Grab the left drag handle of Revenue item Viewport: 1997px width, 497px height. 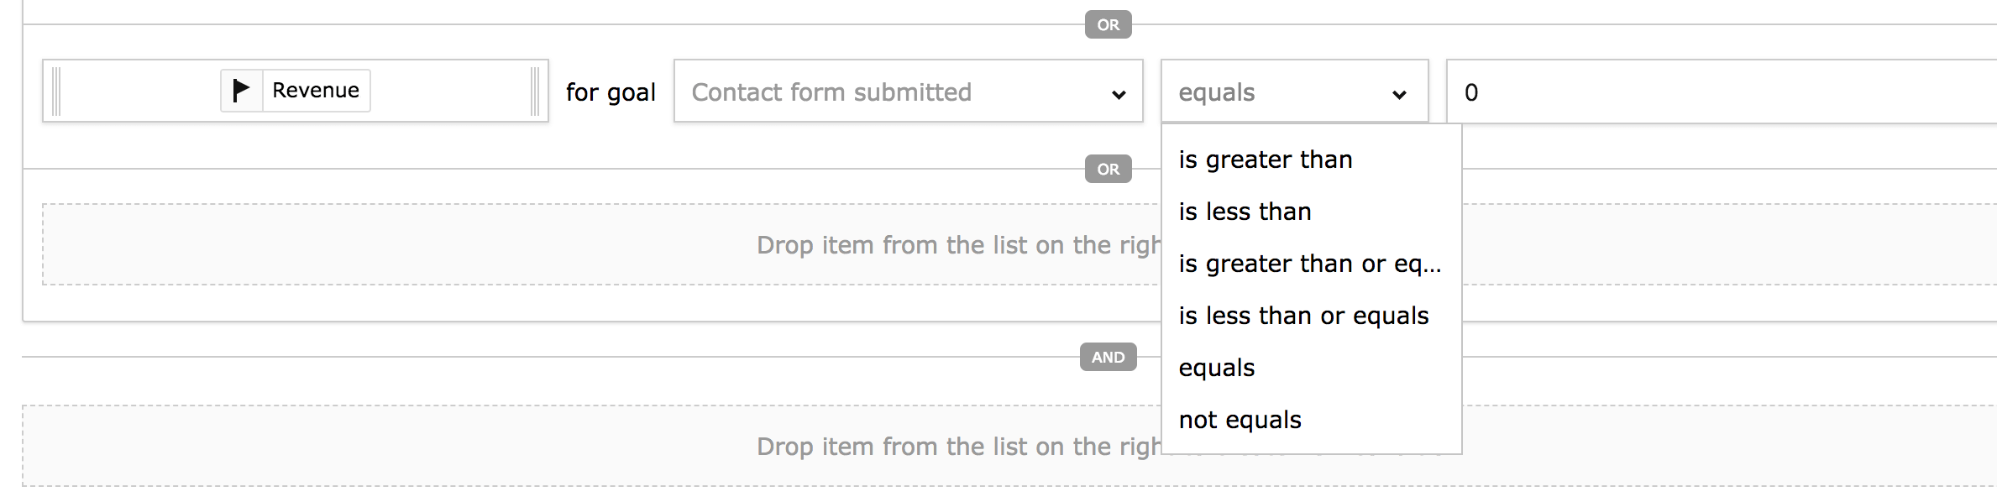click(x=56, y=91)
